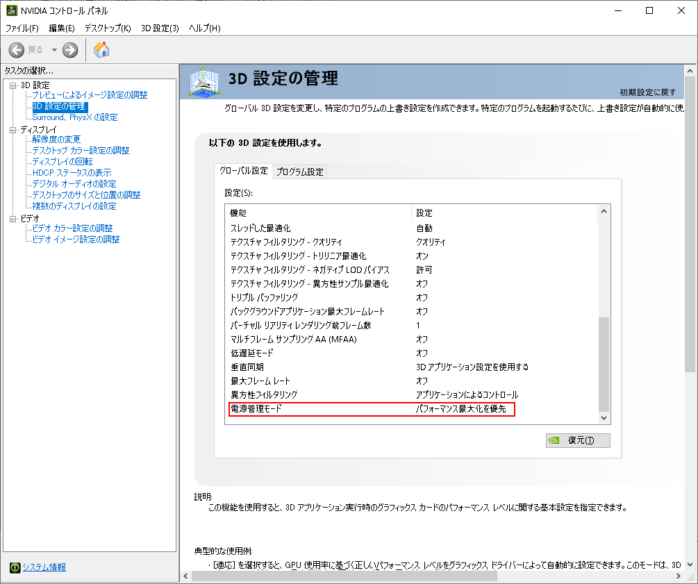
Task: Open the デスクトップ(K) menu
Action: [108, 28]
